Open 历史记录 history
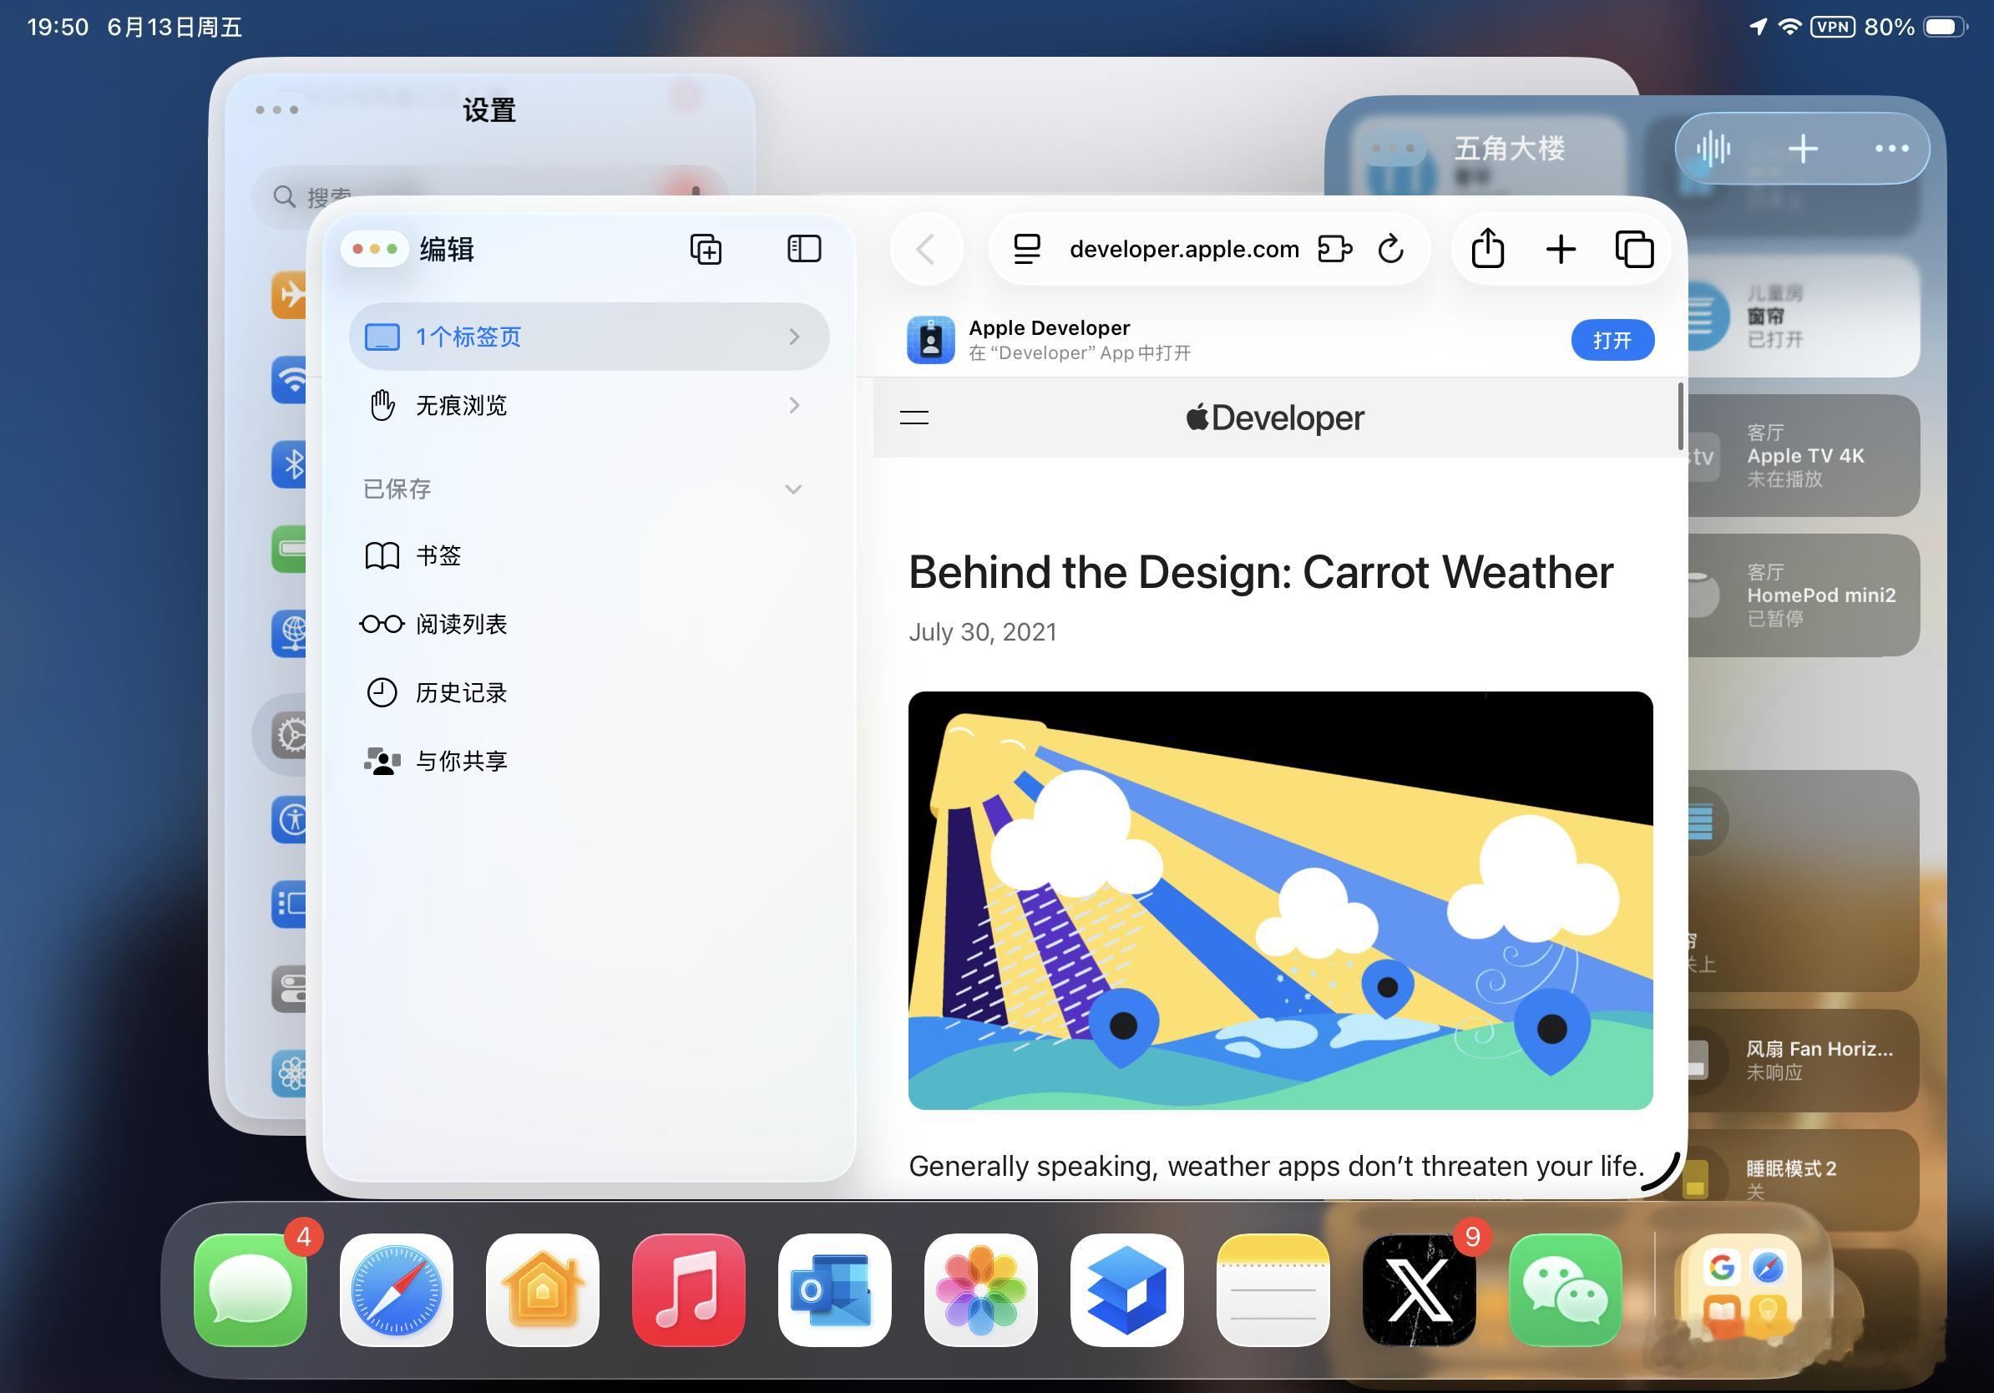The height and width of the screenshot is (1393, 1994). (x=589, y=692)
